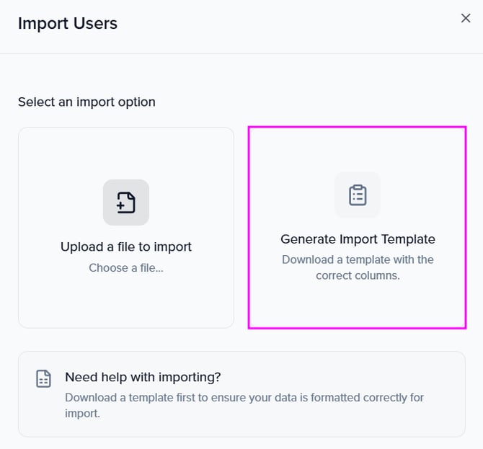This screenshot has height=449, width=483.
Task: Click the 'Import Users' dialog title
Action: (68, 23)
